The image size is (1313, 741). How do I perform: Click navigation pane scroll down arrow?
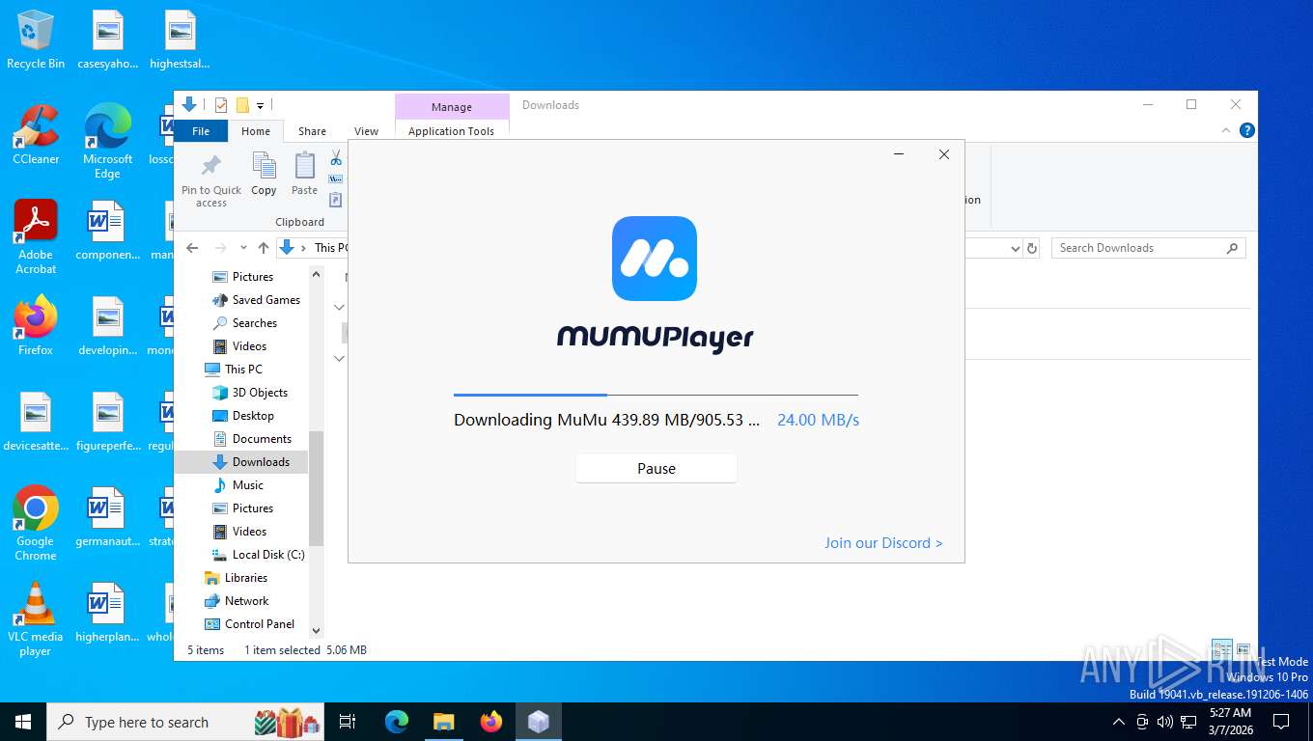pos(316,631)
